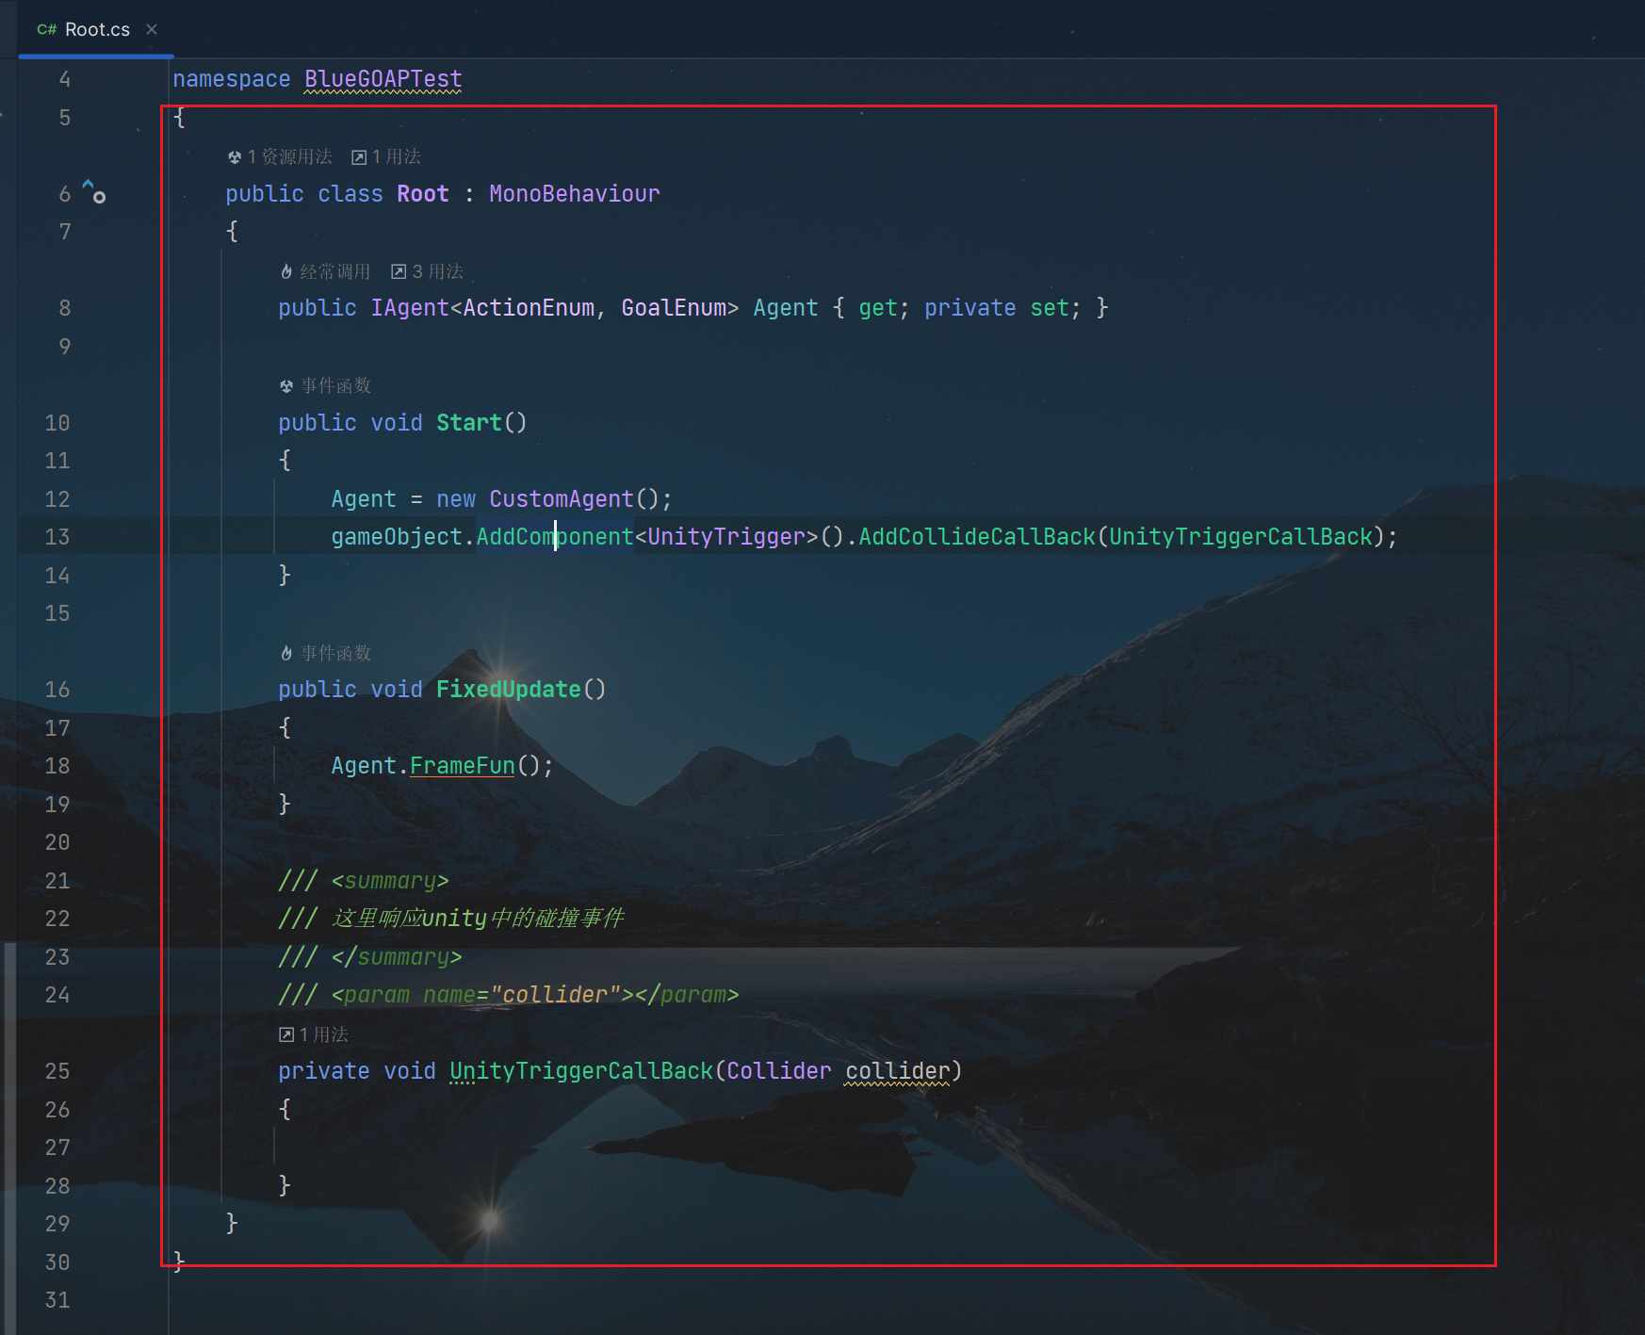Click GoalEnum type argument
1645x1335 pixels.
coord(674,308)
